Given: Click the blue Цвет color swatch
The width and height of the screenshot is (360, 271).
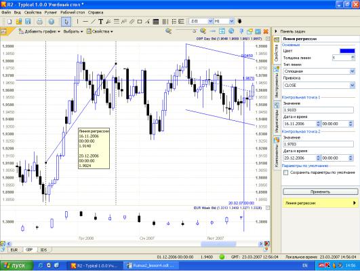Looking at the screenshot, I should [x=347, y=51].
